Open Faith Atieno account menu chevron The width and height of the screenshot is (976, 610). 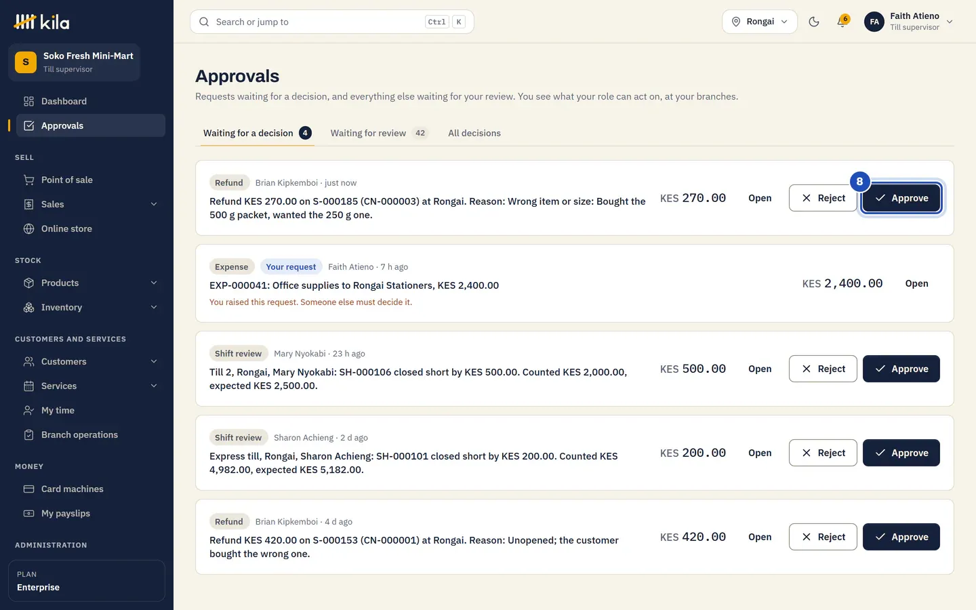coord(950,22)
